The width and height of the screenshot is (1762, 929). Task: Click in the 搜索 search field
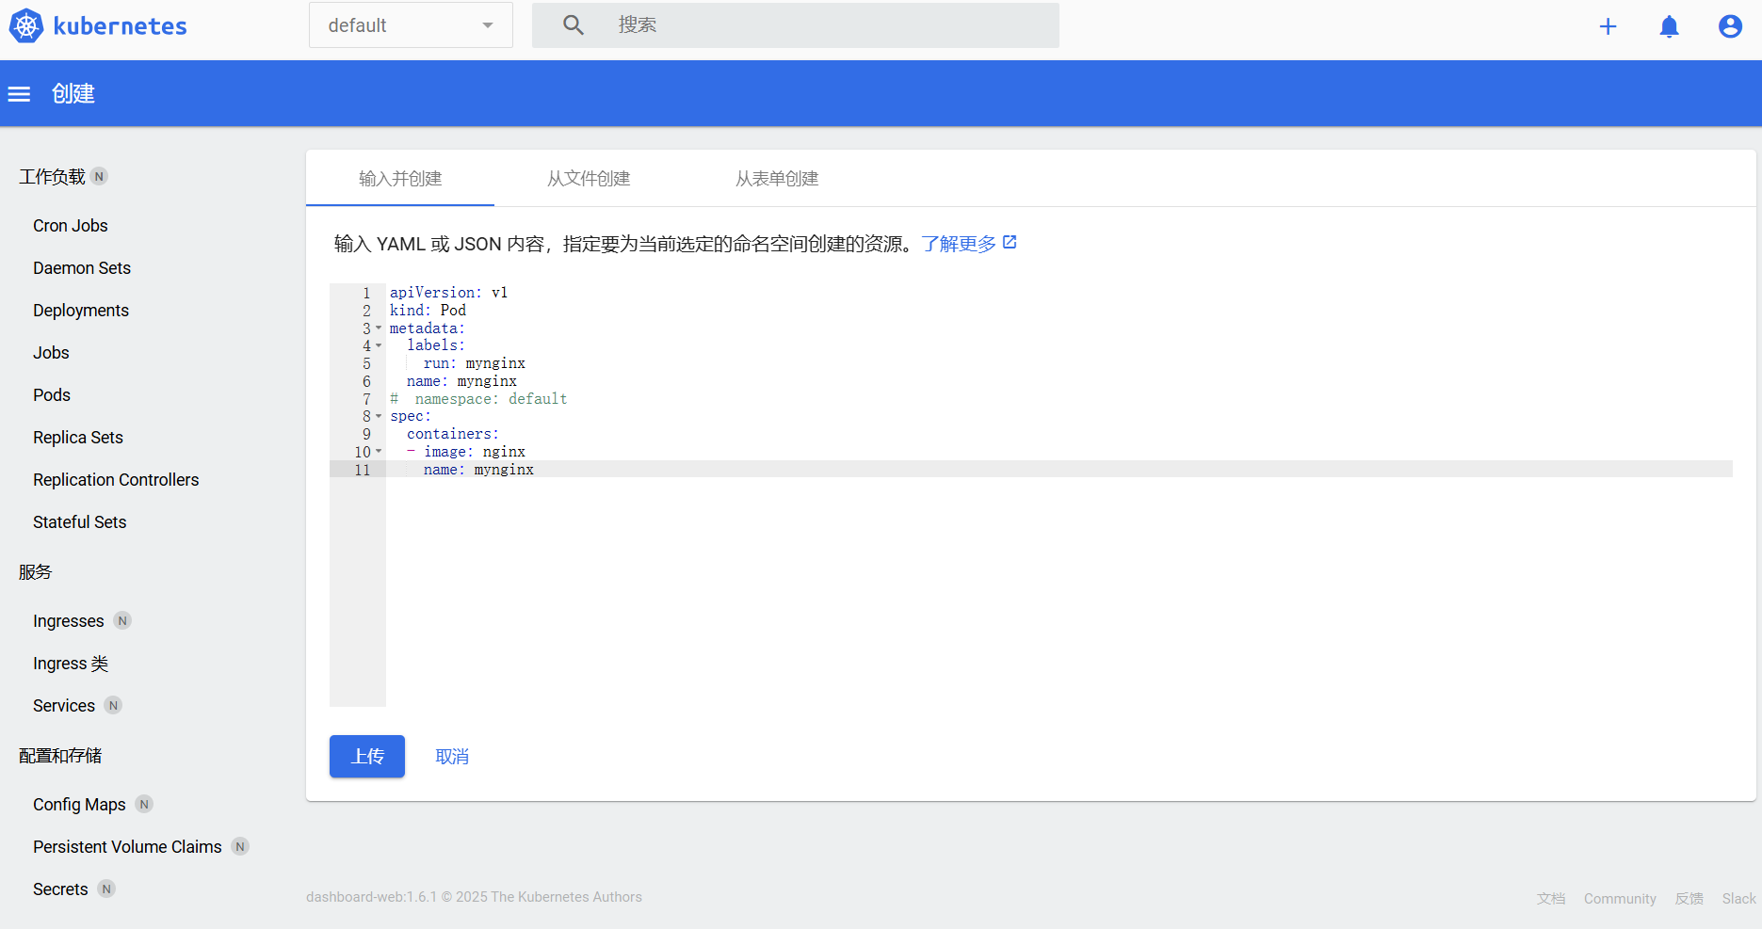829,25
